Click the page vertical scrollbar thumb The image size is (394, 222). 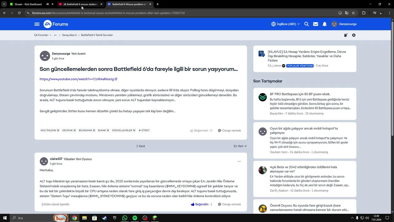pyautogui.click(x=392, y=79)
